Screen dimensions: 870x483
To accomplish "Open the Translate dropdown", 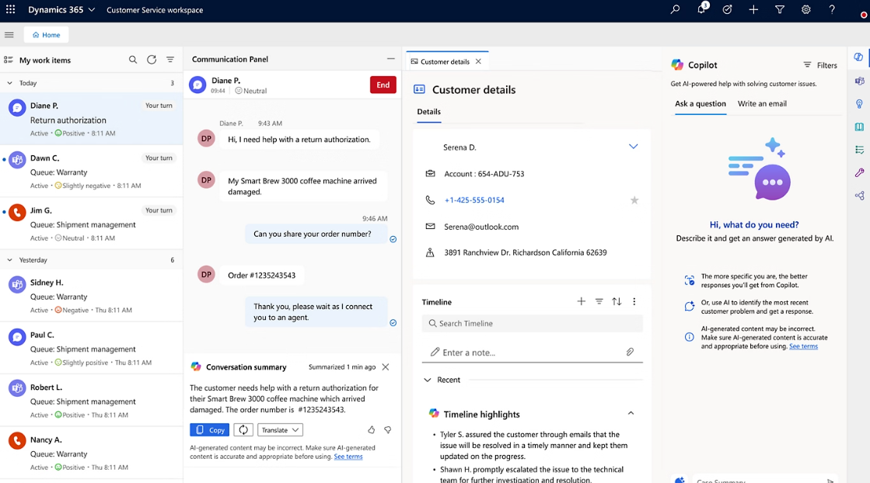I will tap(280, 430).
